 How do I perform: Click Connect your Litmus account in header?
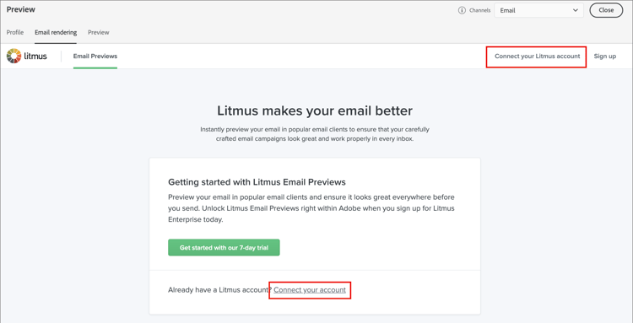pos(538,56)
